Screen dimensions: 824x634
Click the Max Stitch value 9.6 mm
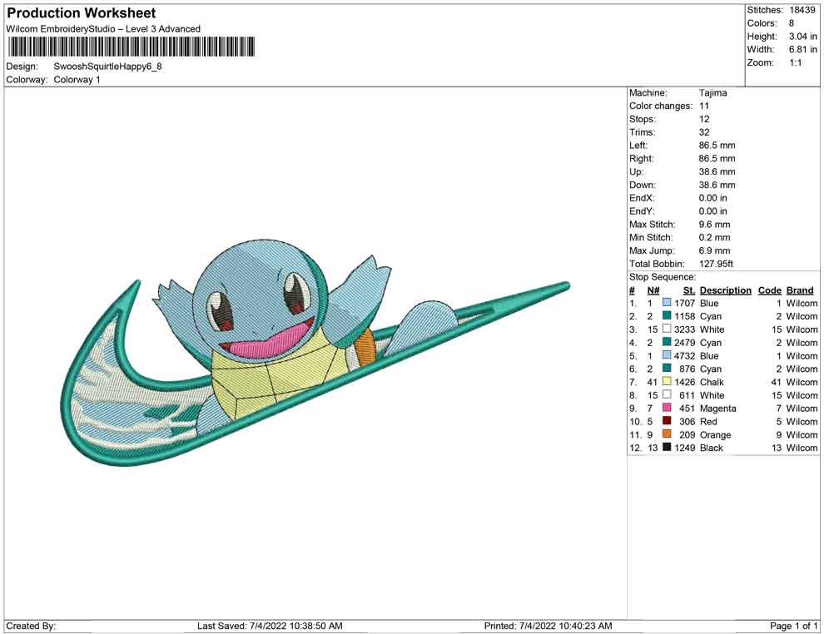click(714, 225)
